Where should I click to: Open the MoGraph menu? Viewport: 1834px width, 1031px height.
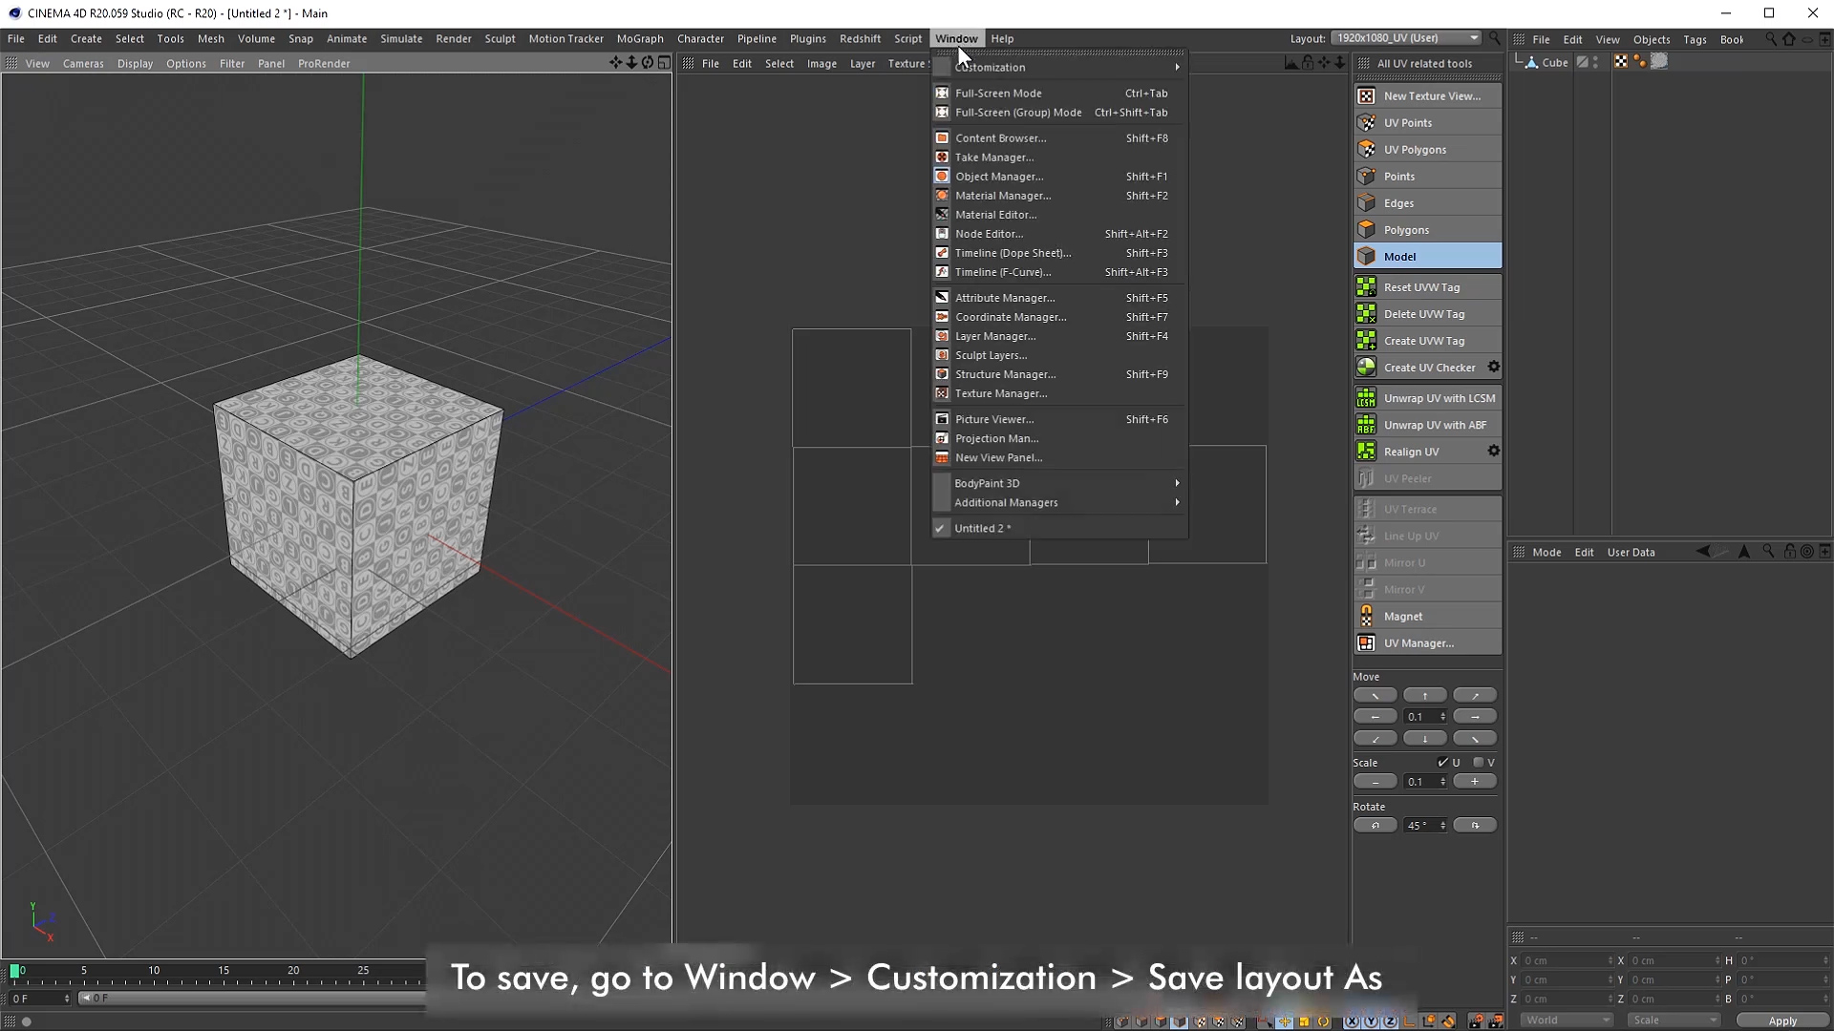[640, 39]
